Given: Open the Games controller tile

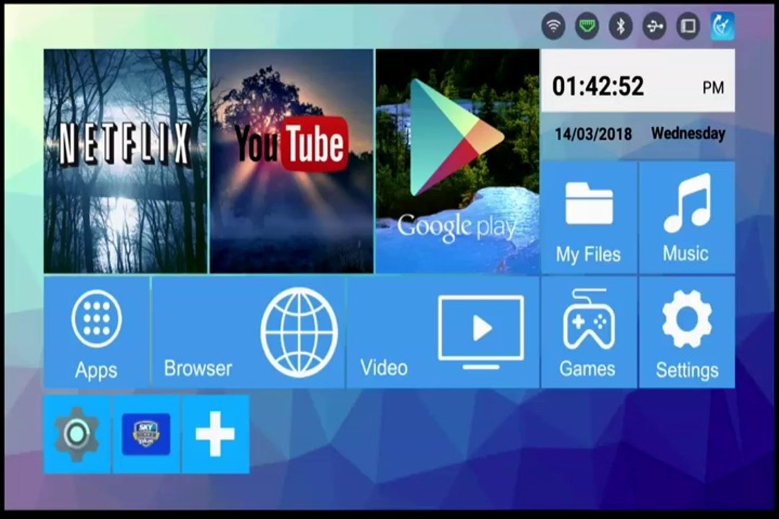Looking at the screenshot, I should [x=589, y=332].
